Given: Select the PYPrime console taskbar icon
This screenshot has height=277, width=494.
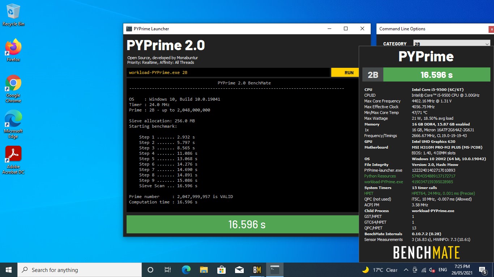Looking at the screenshot, I should click(275, 270).
